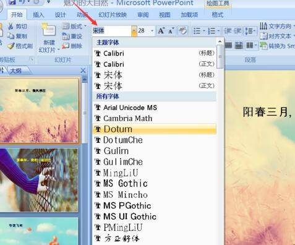The width and height of the screenshot is (295, 245).
Task: Select MS Gothic font
Action: click(154, 184)
